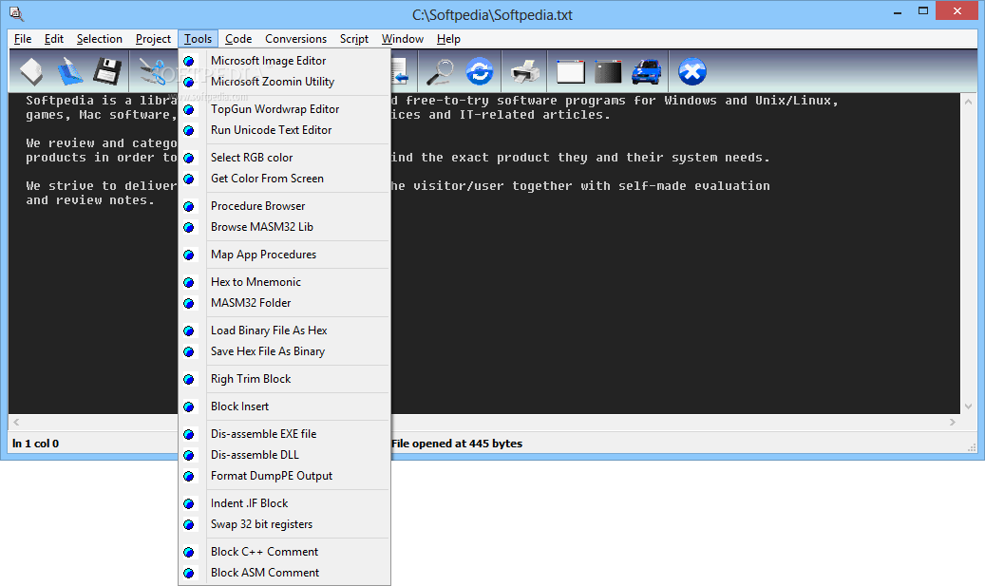Click the horizontal scrollbar left arrow
This screenshot has height=586, width=985.
(16, 422)
